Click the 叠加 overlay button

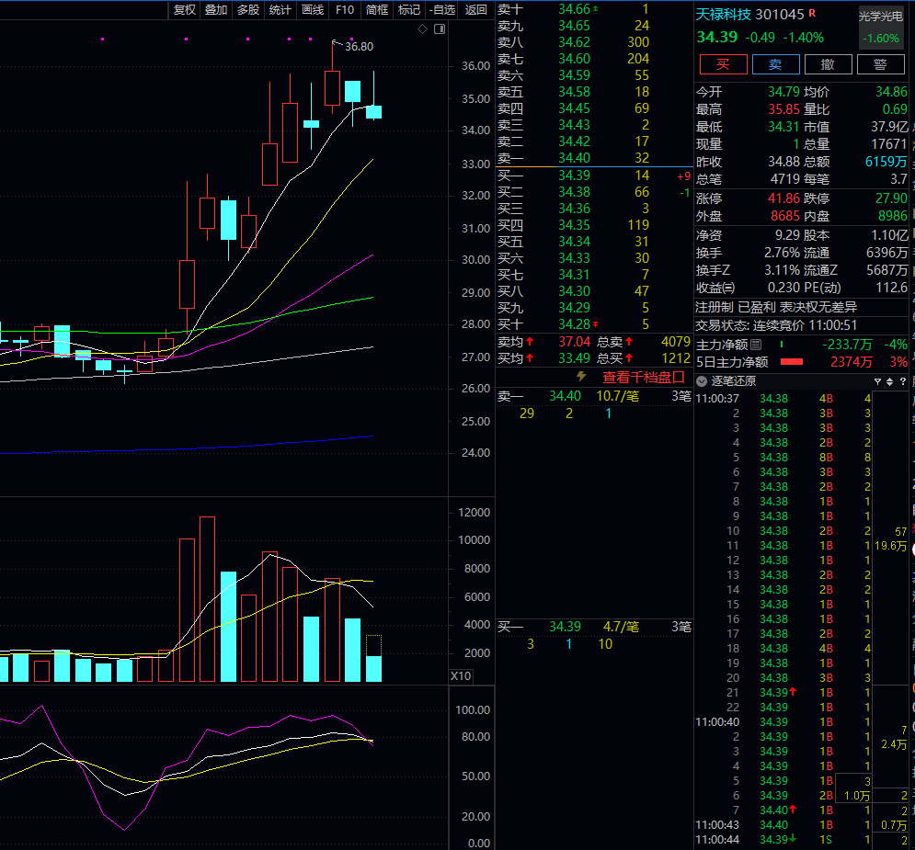(x=216, y=10)
